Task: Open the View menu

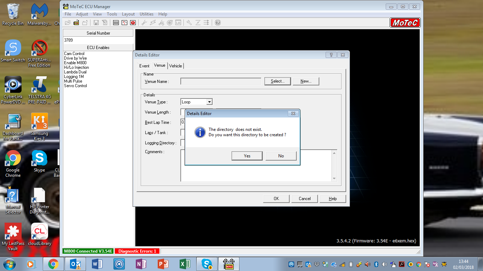Action: point(97,14)
